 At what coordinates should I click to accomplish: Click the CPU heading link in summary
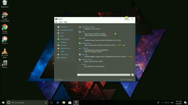[x=83, y=32]
